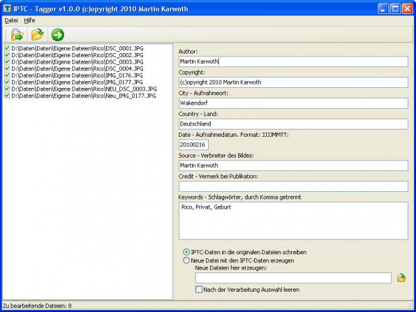Select IPTC-Daten in die originalen Dateien schreiben
Image resolution: width=416 pixels, height=312 pixels.
click(x=187, y=252)
